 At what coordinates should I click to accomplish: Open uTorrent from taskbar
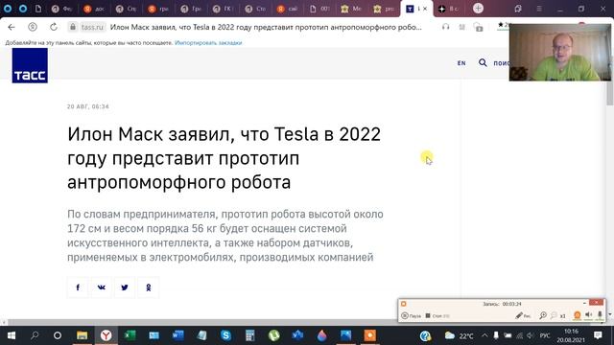tap(273, 335)
